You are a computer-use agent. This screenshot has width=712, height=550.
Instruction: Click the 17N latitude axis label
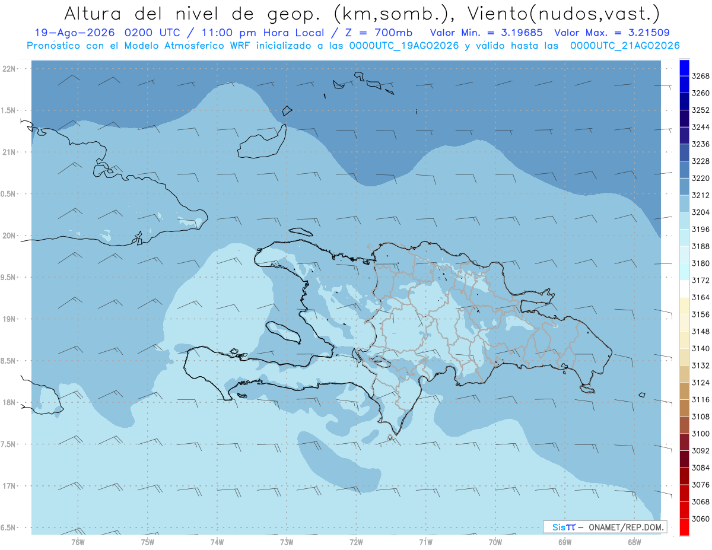click(10, 487)
